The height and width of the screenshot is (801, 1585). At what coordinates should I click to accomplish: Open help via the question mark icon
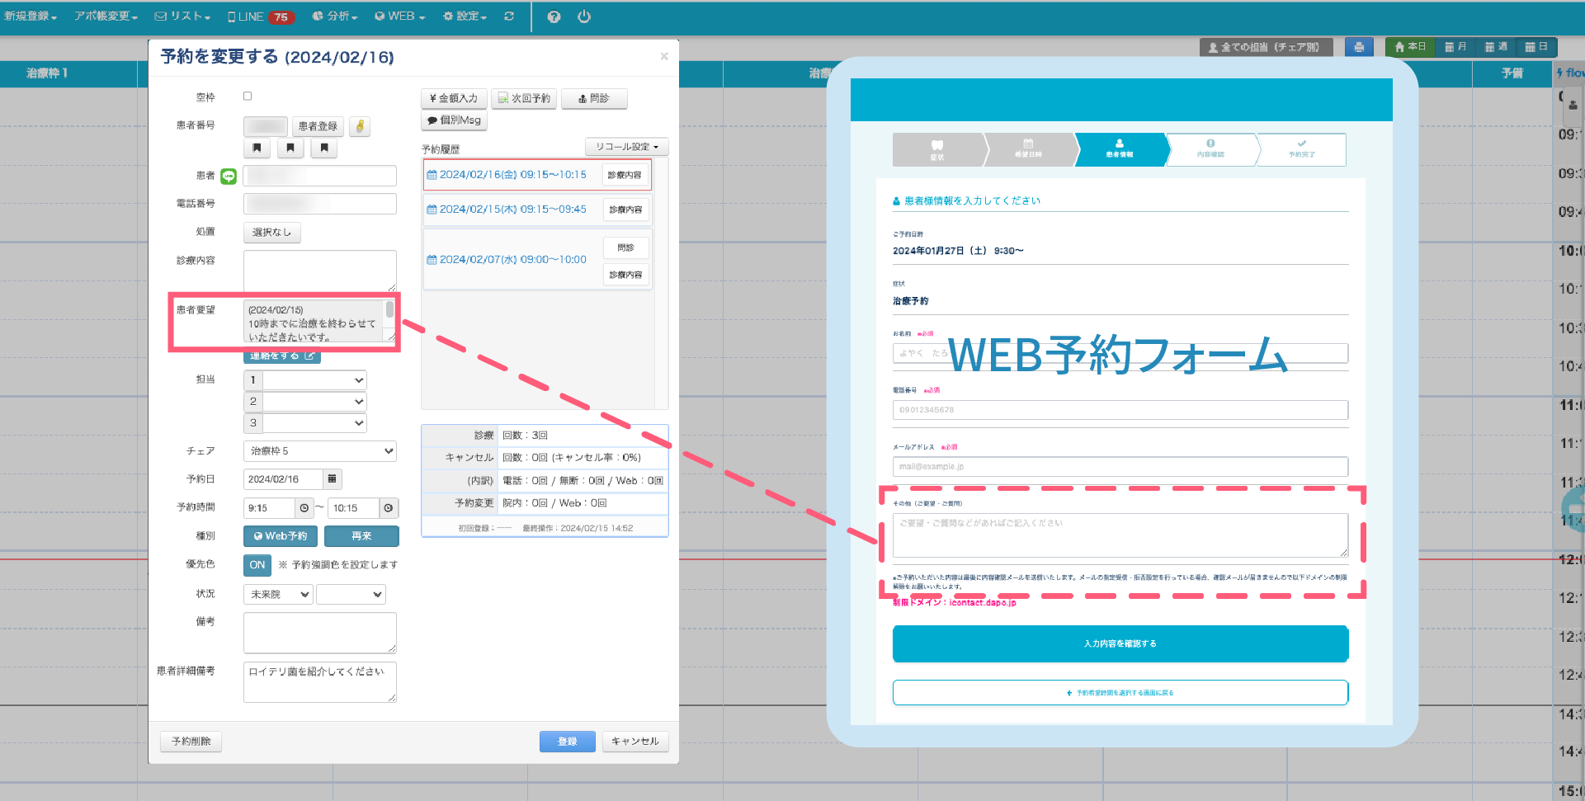coord(554,16)
